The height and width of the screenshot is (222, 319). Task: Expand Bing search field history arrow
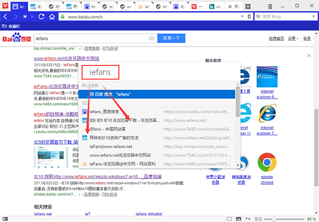[x=314, y=16]
